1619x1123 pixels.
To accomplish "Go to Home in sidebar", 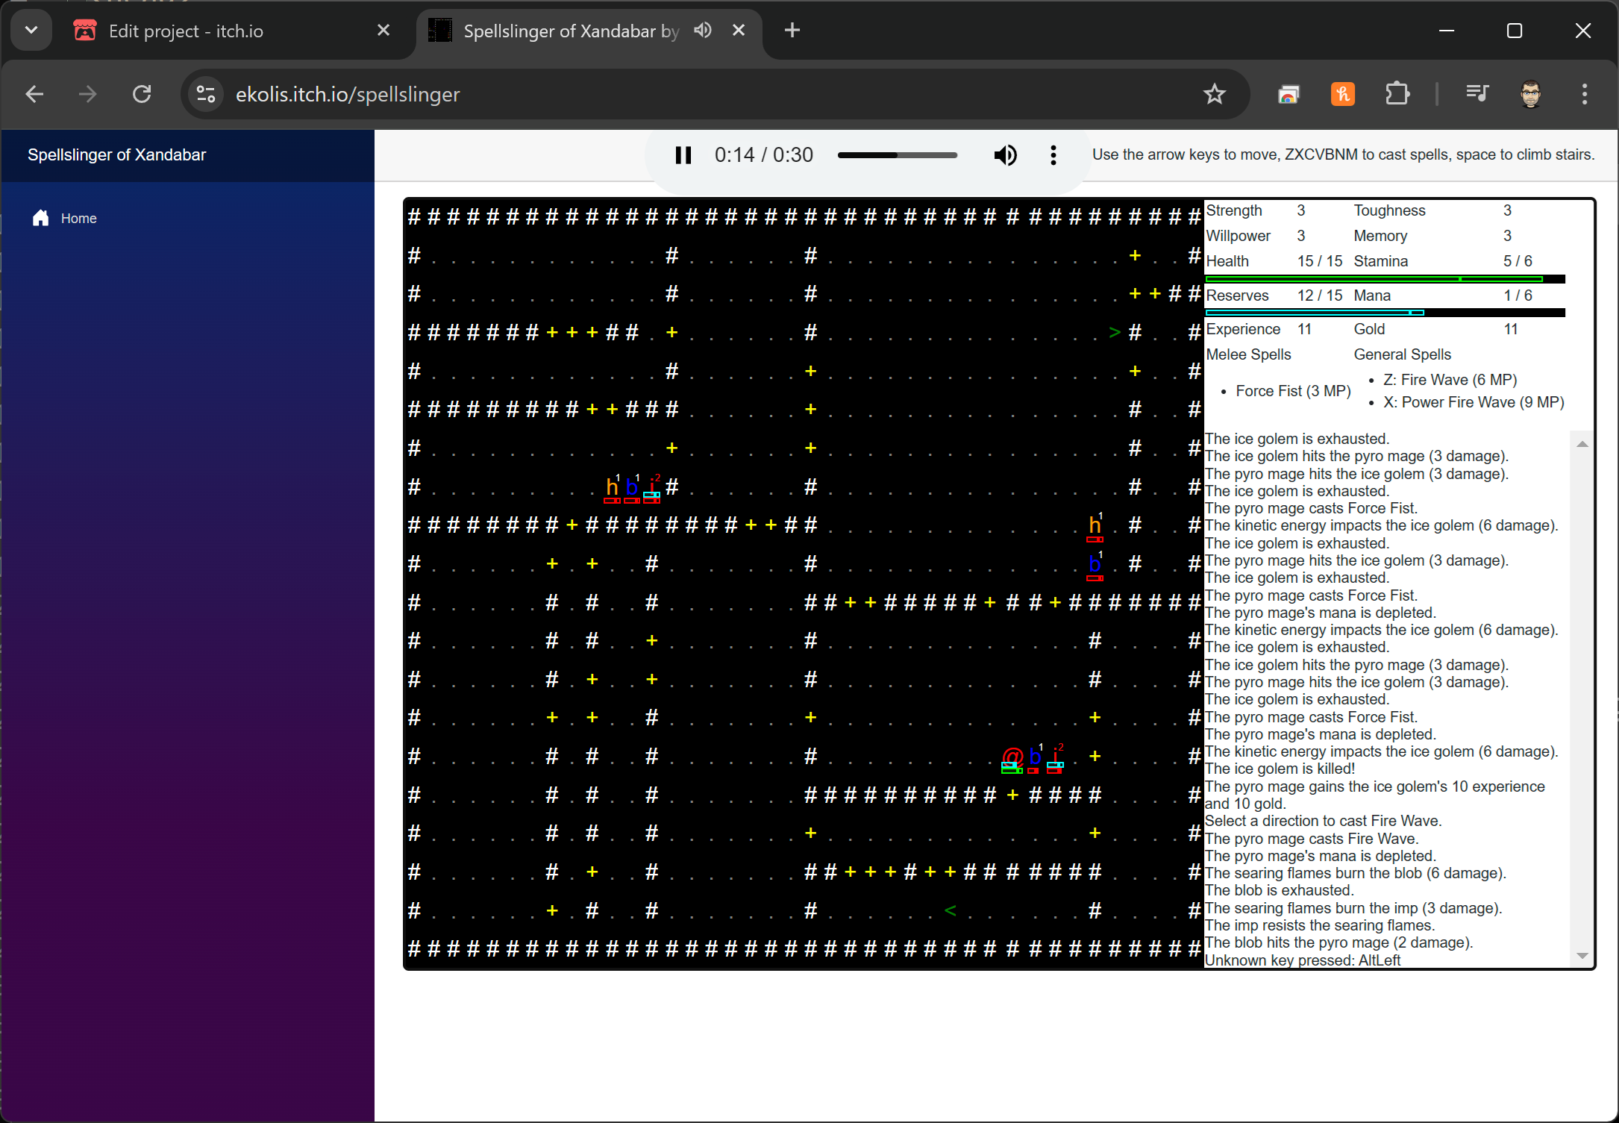I will pyautogui.click(x=78, y=218).
